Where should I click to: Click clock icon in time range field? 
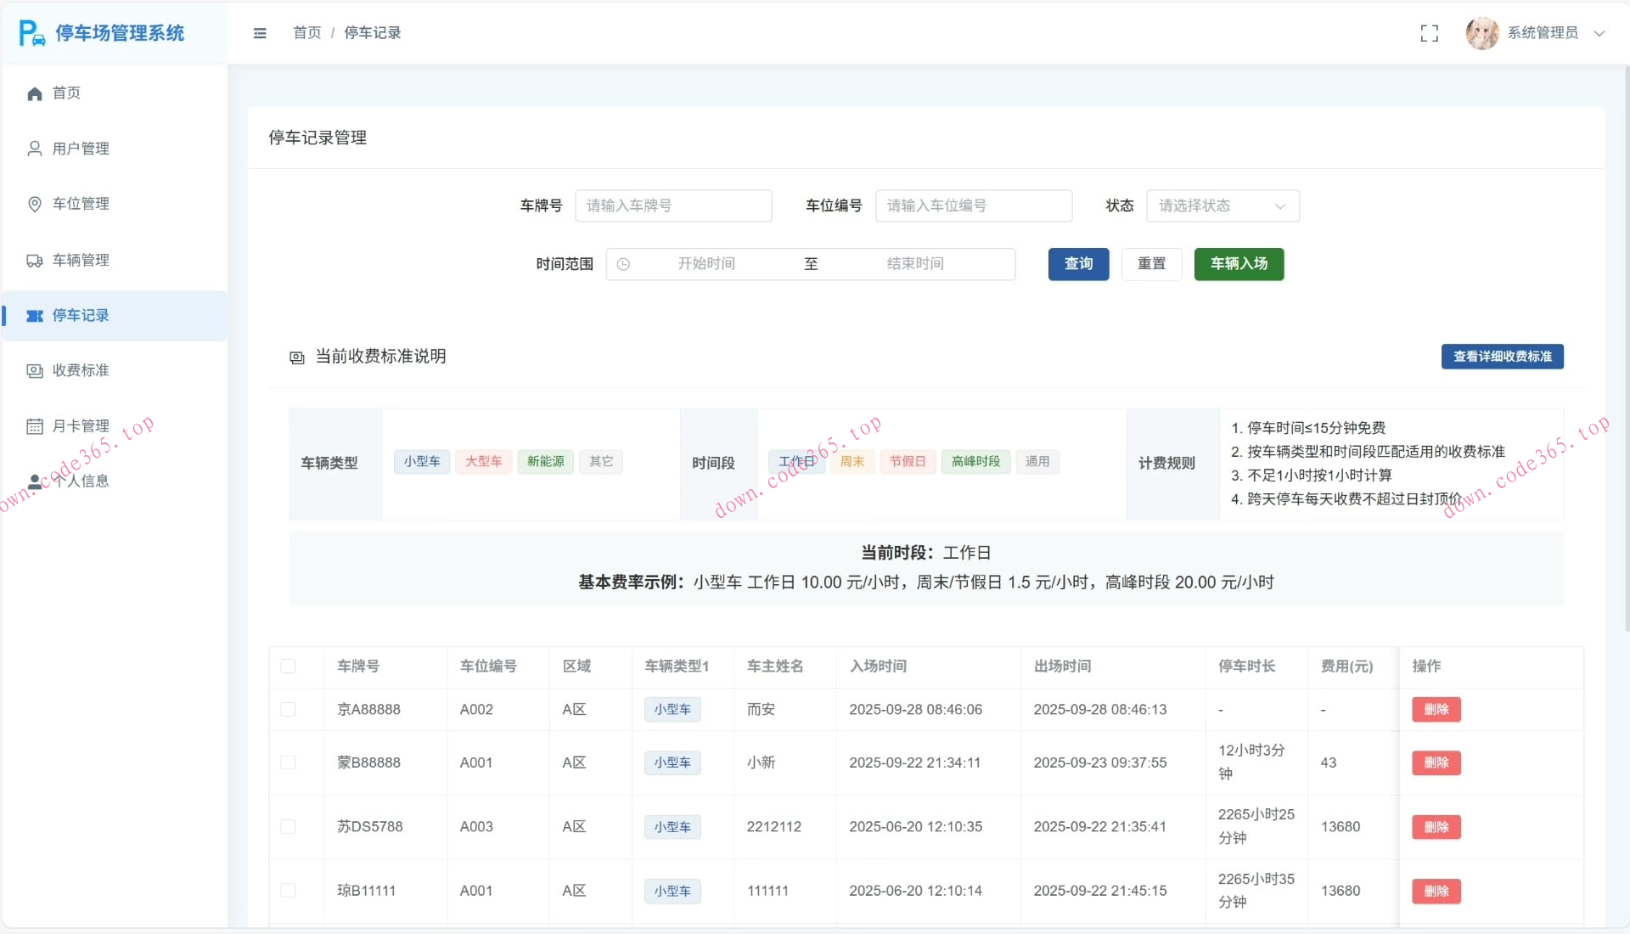pyautogui.click(x=623, y=264)
